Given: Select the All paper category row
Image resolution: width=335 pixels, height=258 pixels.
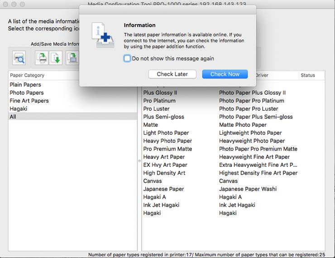Looking at the screenshot, I should pyautogui.click(x=72, y=117).
